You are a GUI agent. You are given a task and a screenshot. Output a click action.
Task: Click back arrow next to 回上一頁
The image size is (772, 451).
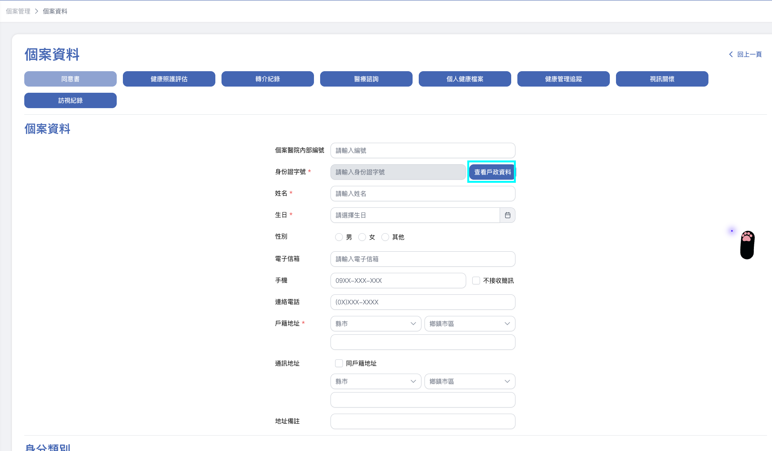point(731,54)
